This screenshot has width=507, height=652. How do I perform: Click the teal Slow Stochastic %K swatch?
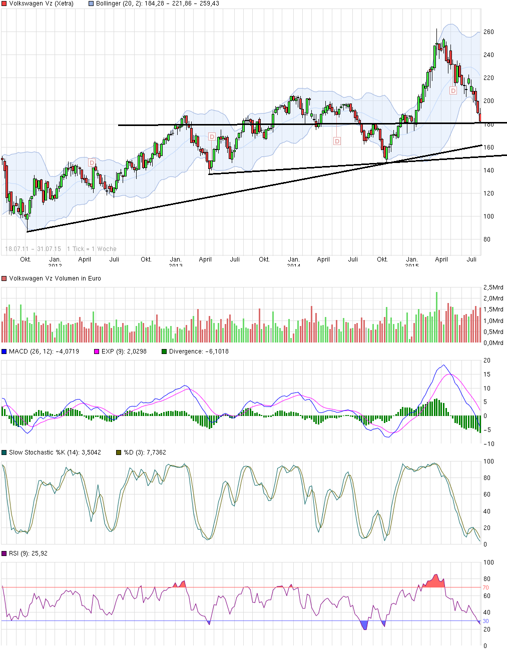(4, 452)
